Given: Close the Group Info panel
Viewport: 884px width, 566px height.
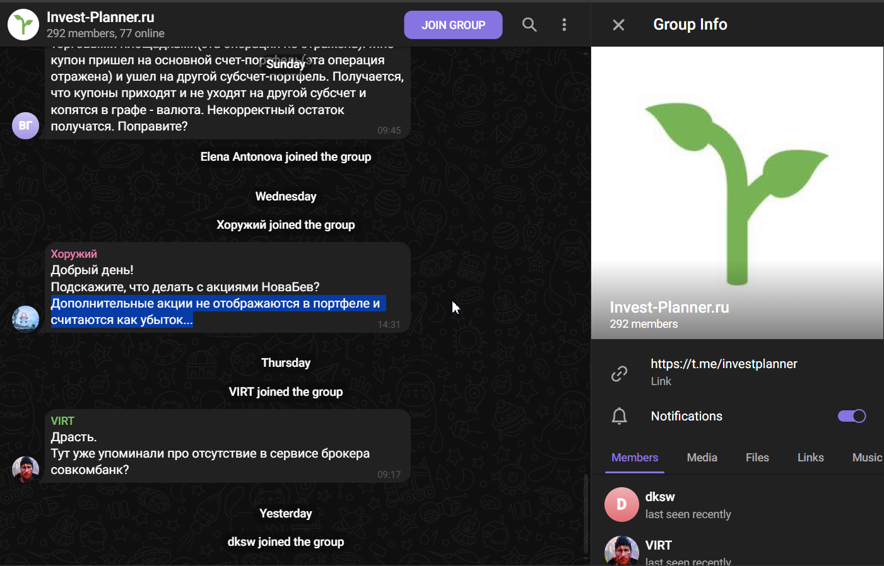Looking at the screenshot, I should pyautogui.click(x=618, y=25).
